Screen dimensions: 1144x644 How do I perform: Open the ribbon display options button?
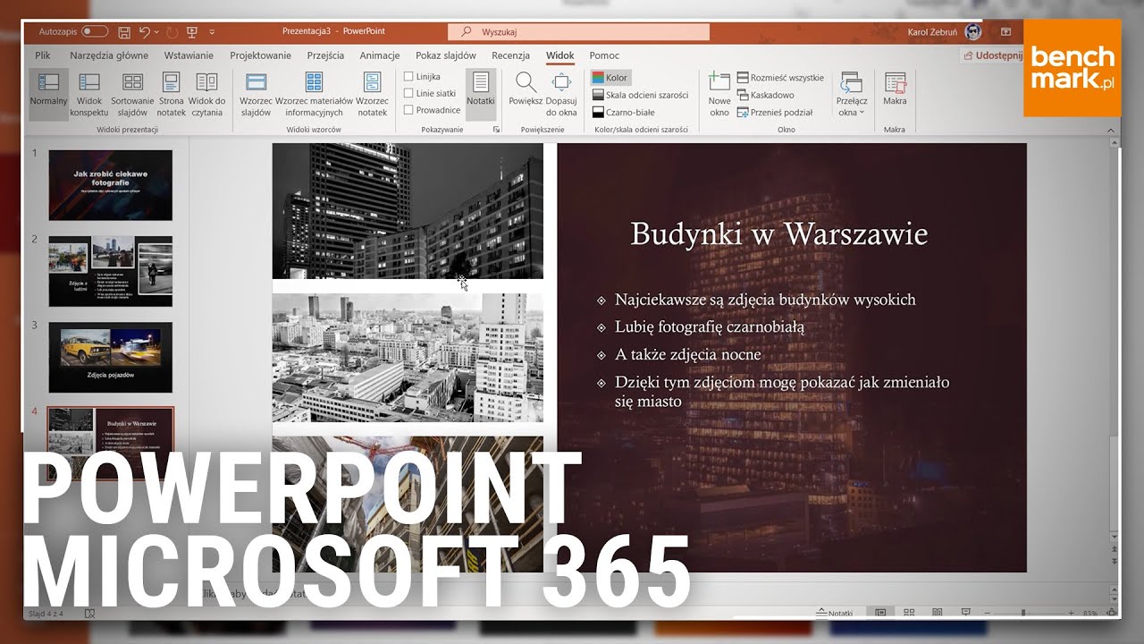1006,31
